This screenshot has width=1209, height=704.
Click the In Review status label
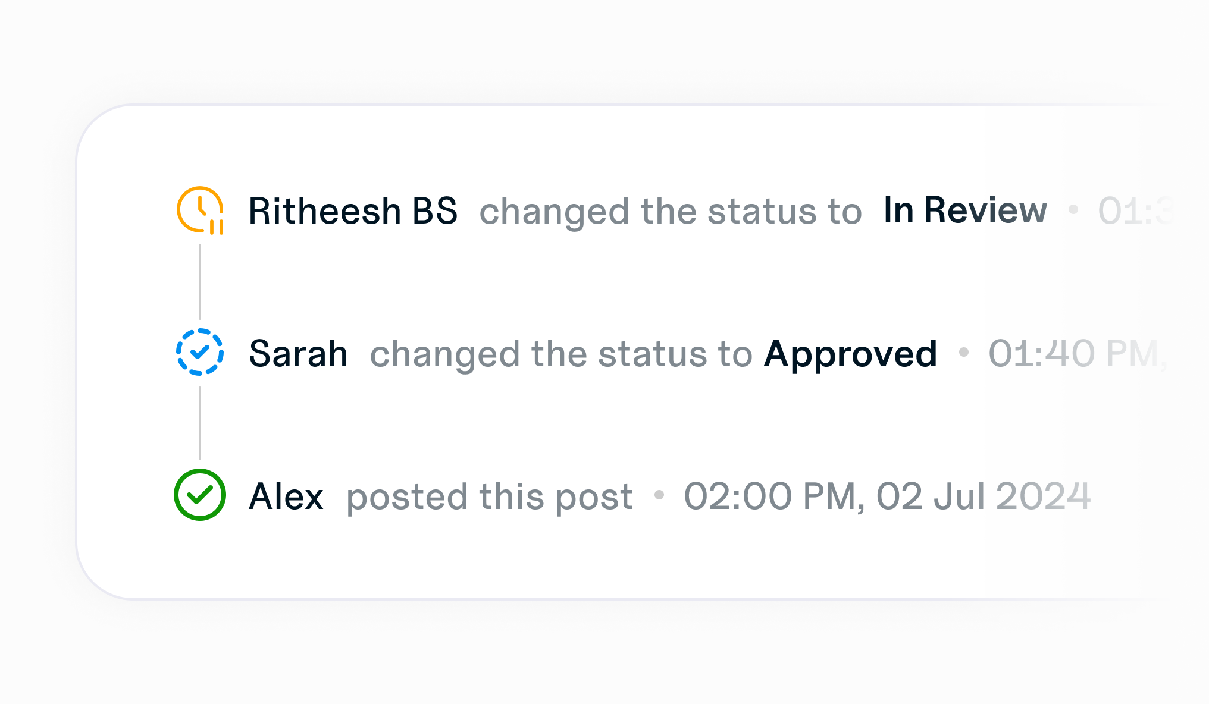[x=964, y=210]
